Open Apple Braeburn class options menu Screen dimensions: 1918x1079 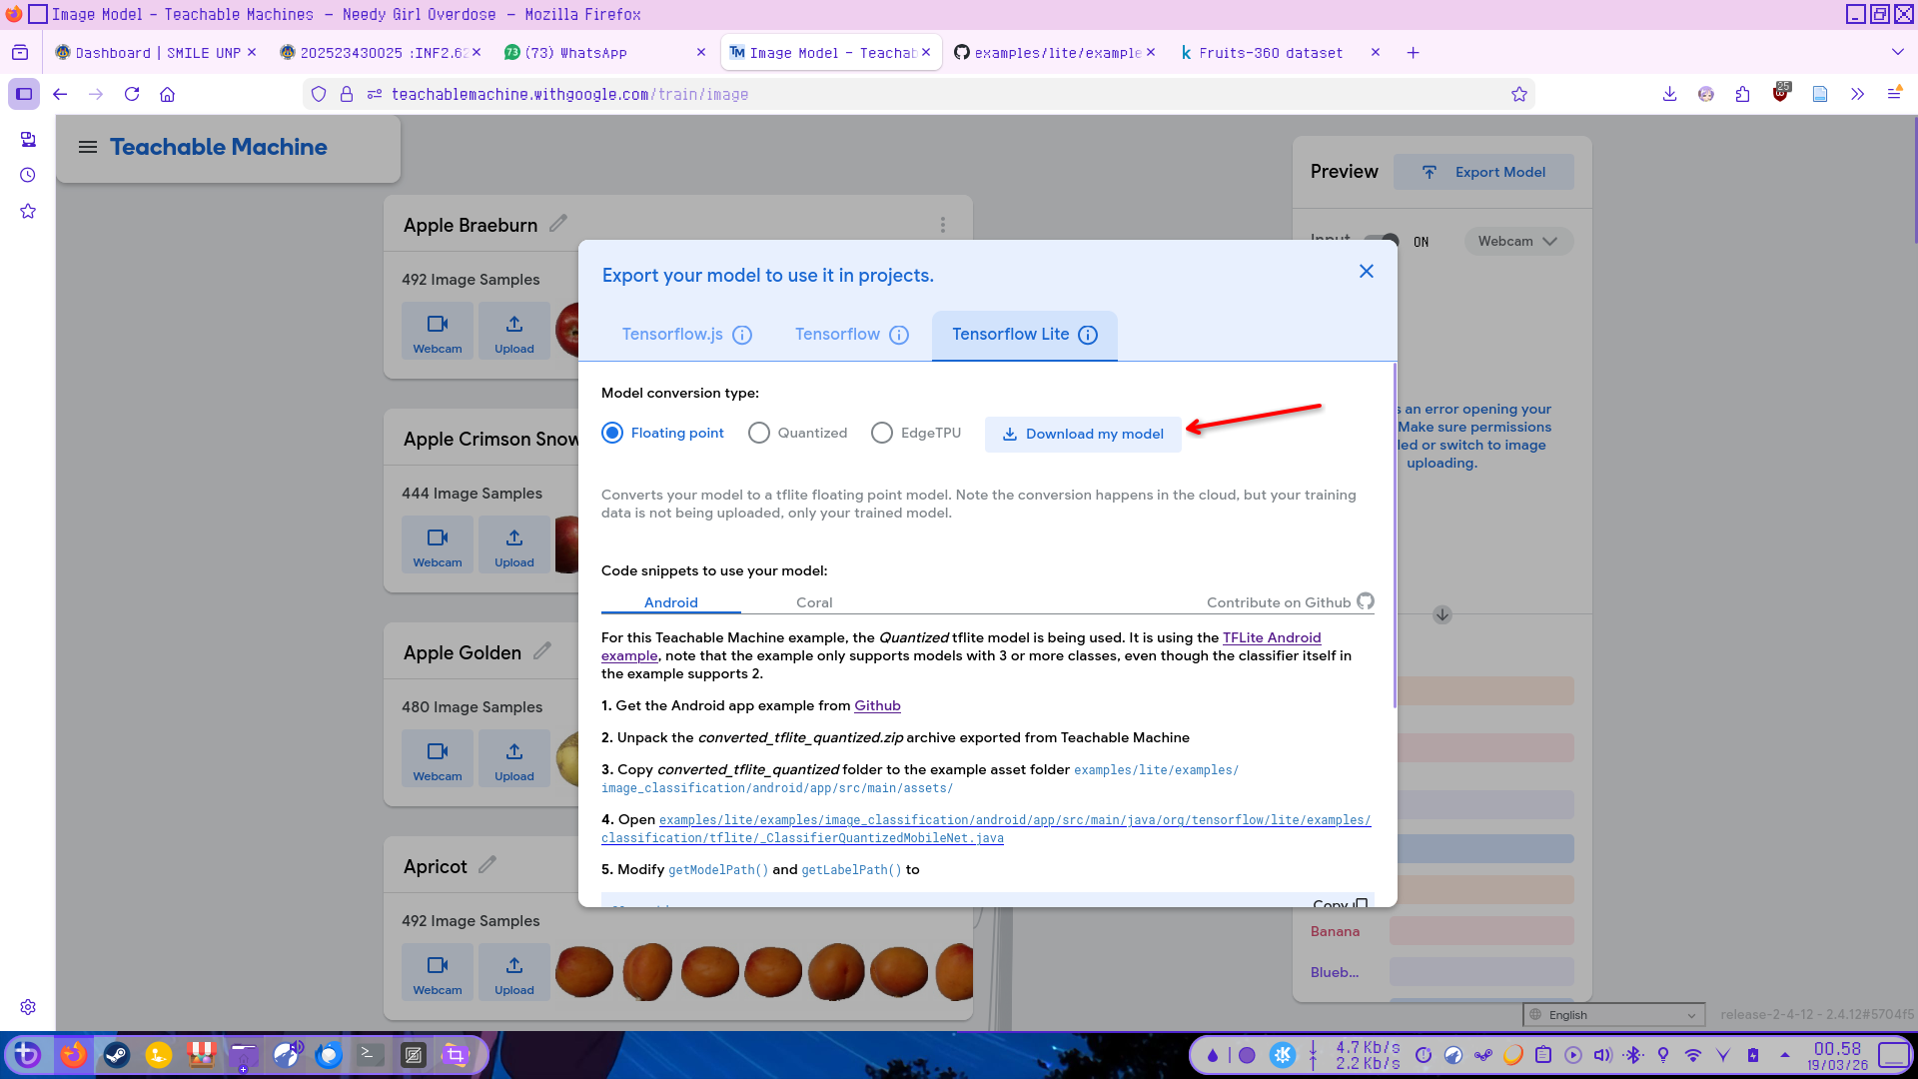coord(942,225)
